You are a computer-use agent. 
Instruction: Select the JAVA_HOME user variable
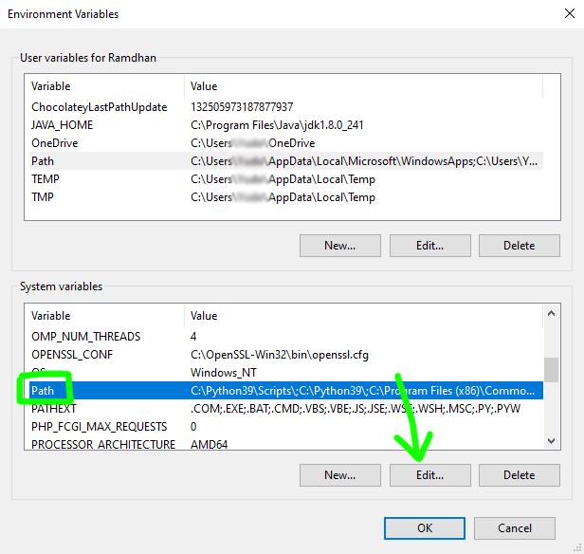62,125
